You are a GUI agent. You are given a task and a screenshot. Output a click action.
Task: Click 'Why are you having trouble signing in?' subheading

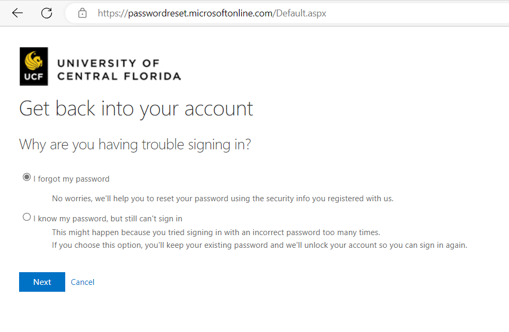pyautogui.click(x=135, y=145)
